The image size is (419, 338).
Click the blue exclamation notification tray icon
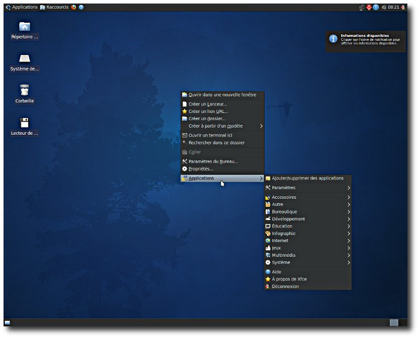click(x=376, y=7)
